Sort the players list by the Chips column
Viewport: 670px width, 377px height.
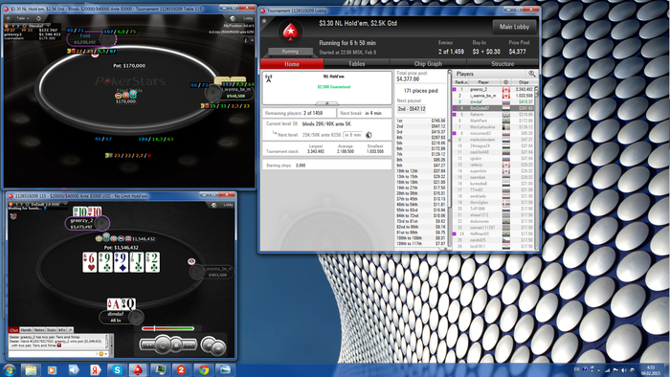[x=523, y=82]
